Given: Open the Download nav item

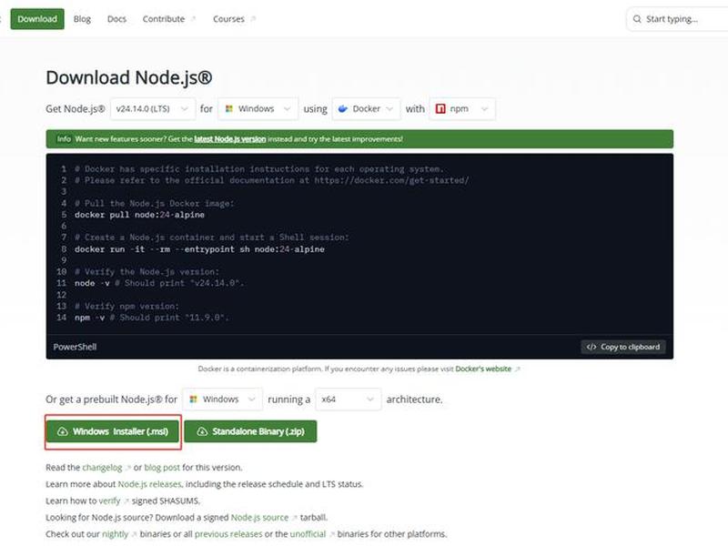Looking at the screenshot, I should (37, 19).
